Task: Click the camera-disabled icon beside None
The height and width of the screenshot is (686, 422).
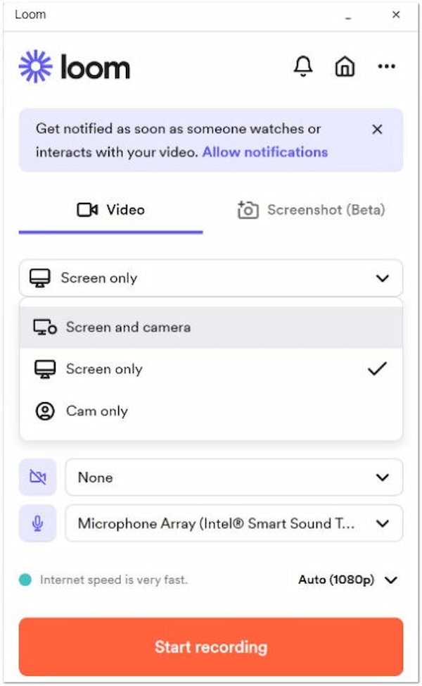Action: pyautogui.click(x=37, y=477)
